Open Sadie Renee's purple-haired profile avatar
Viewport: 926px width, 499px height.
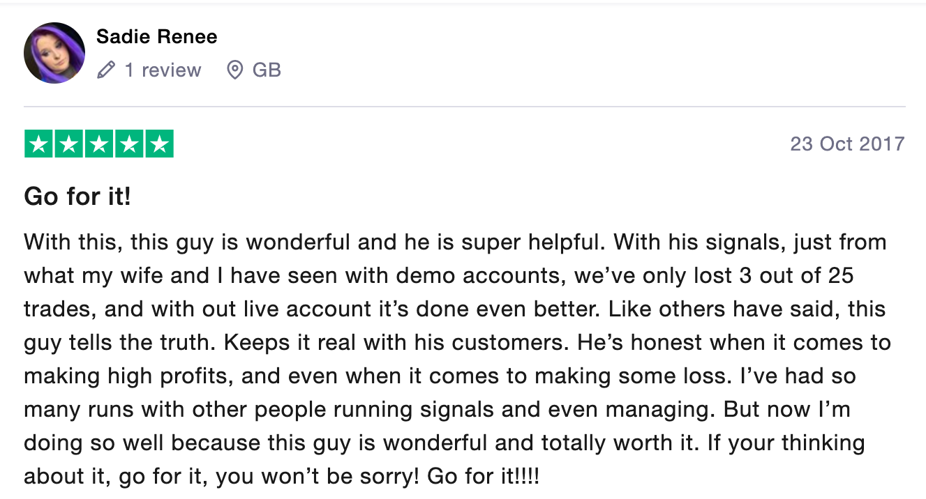[x=54, y=53]
